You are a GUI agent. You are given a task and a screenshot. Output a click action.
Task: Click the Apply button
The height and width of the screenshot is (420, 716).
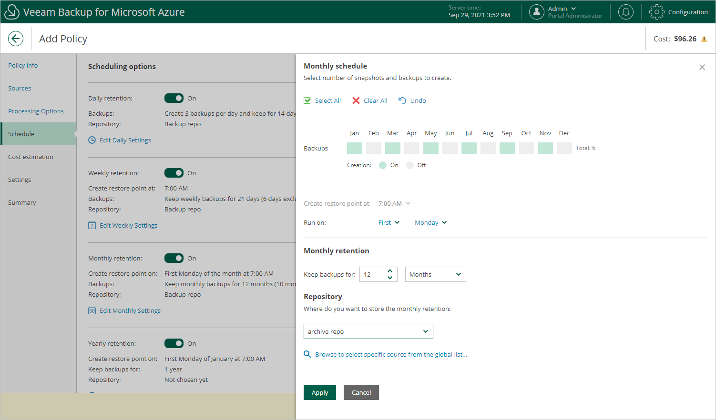[320, 392]
